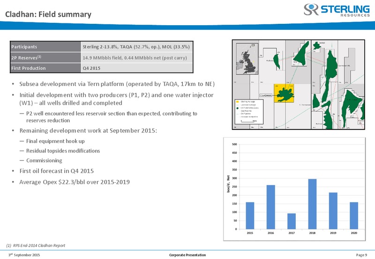Click the 2020 bar in the production chart
This screenshot has width=375, height=259.
click(x=354, y=216)
